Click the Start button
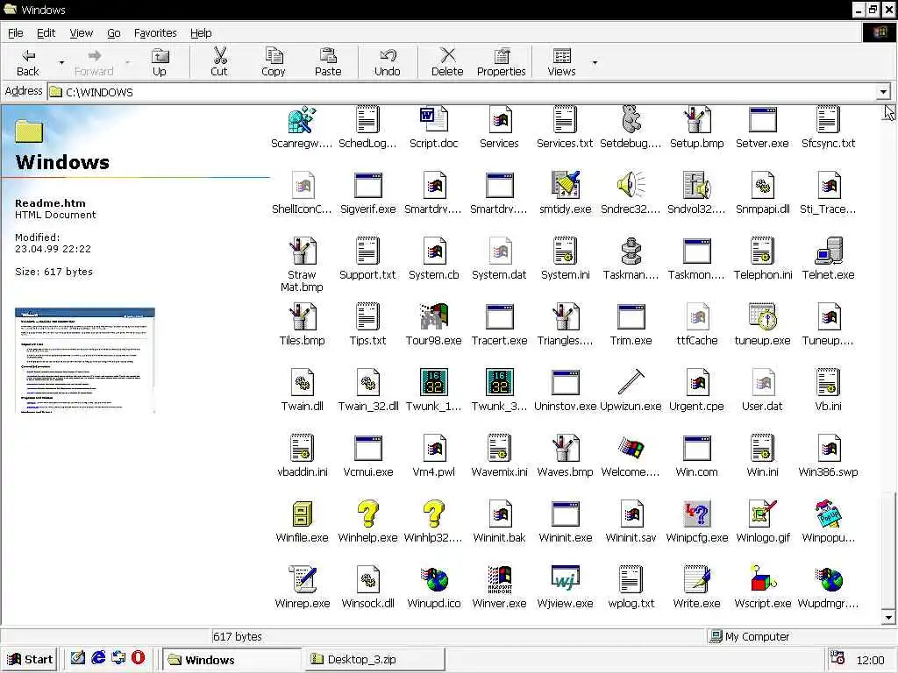The height and width of the screenshot is (673, 898). tap(30, 659)
